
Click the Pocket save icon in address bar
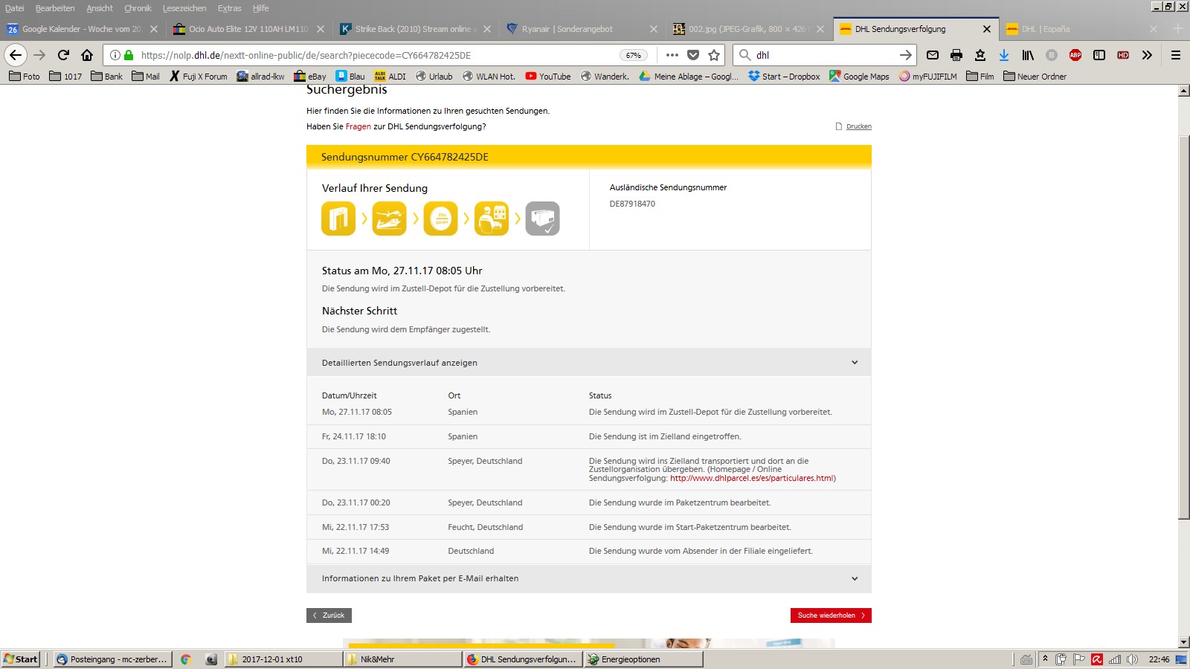coord(693,55)
